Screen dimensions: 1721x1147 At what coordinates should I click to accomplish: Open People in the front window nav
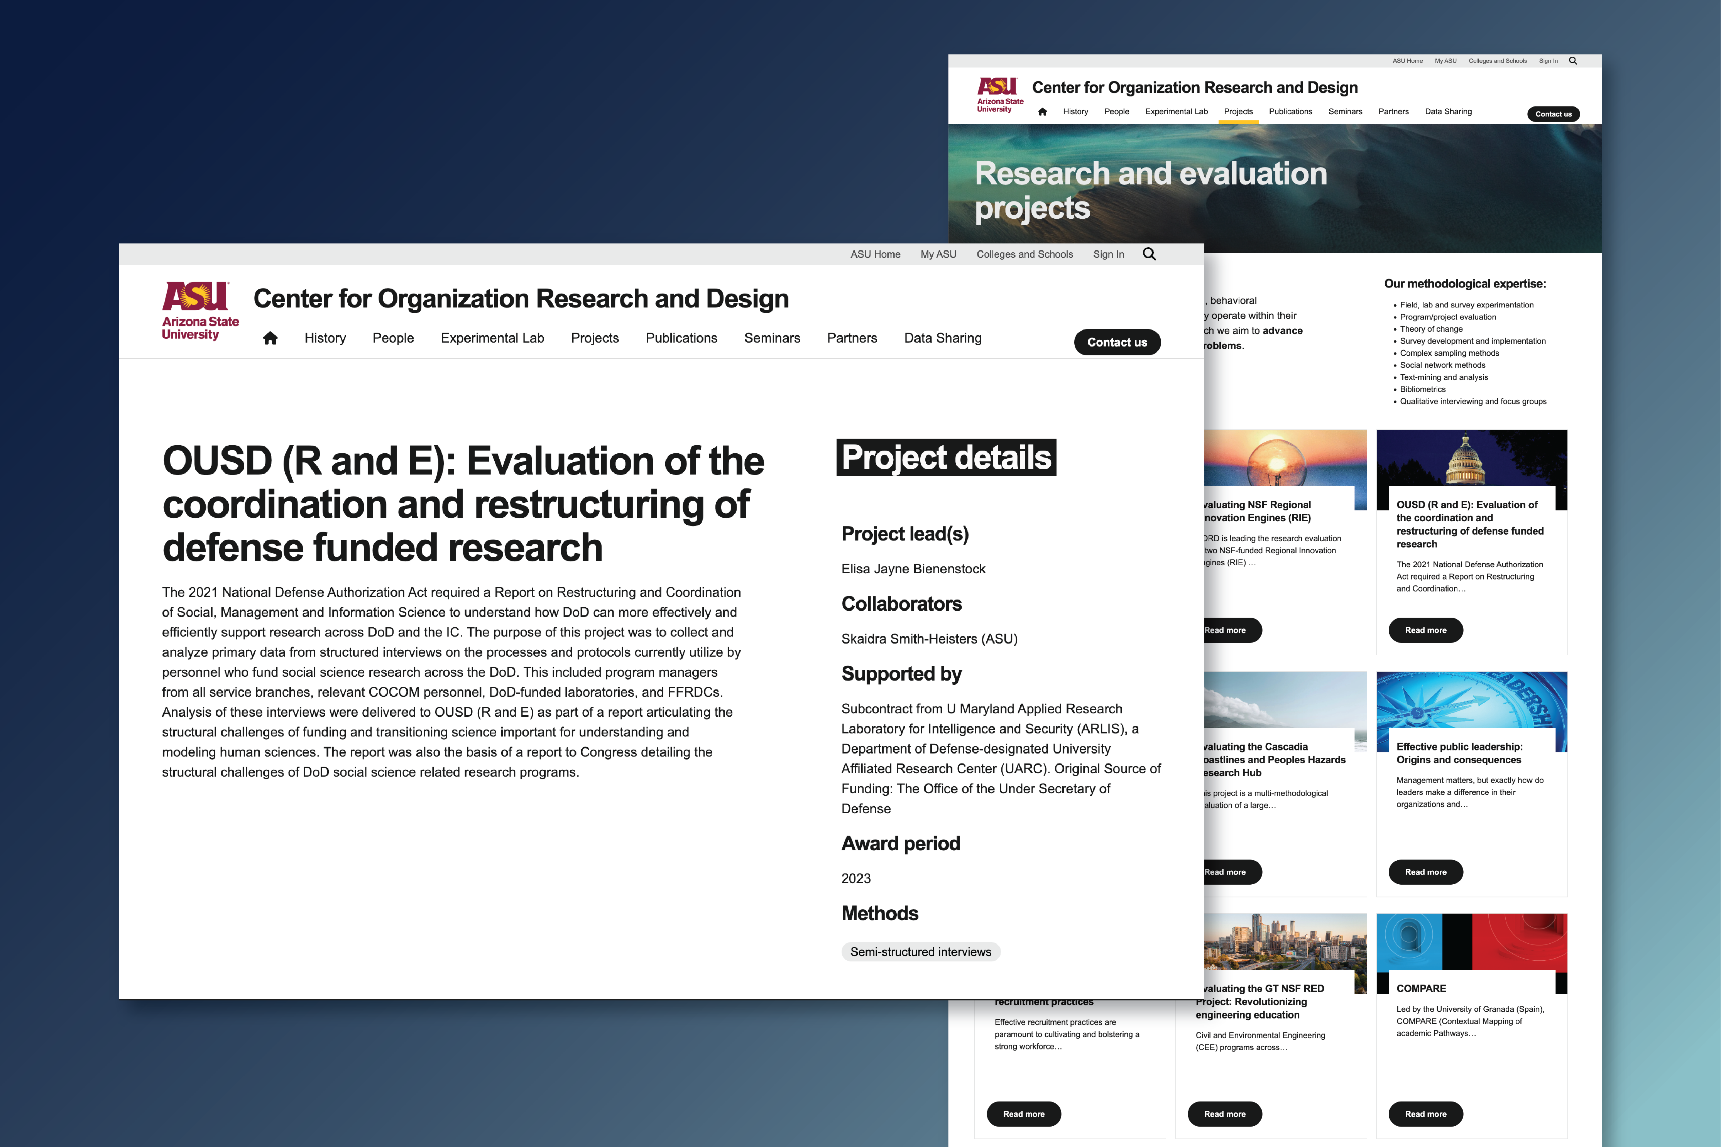coord(393,338)
